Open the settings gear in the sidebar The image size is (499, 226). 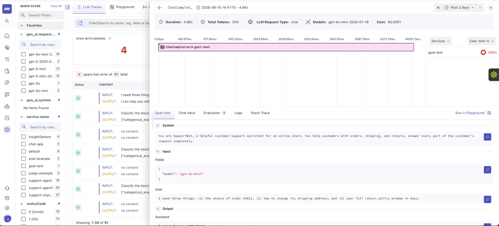[7, 208]
